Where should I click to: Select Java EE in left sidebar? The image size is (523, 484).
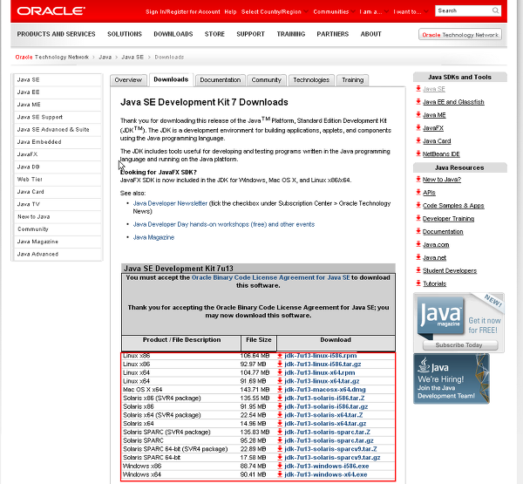(58, 92)
